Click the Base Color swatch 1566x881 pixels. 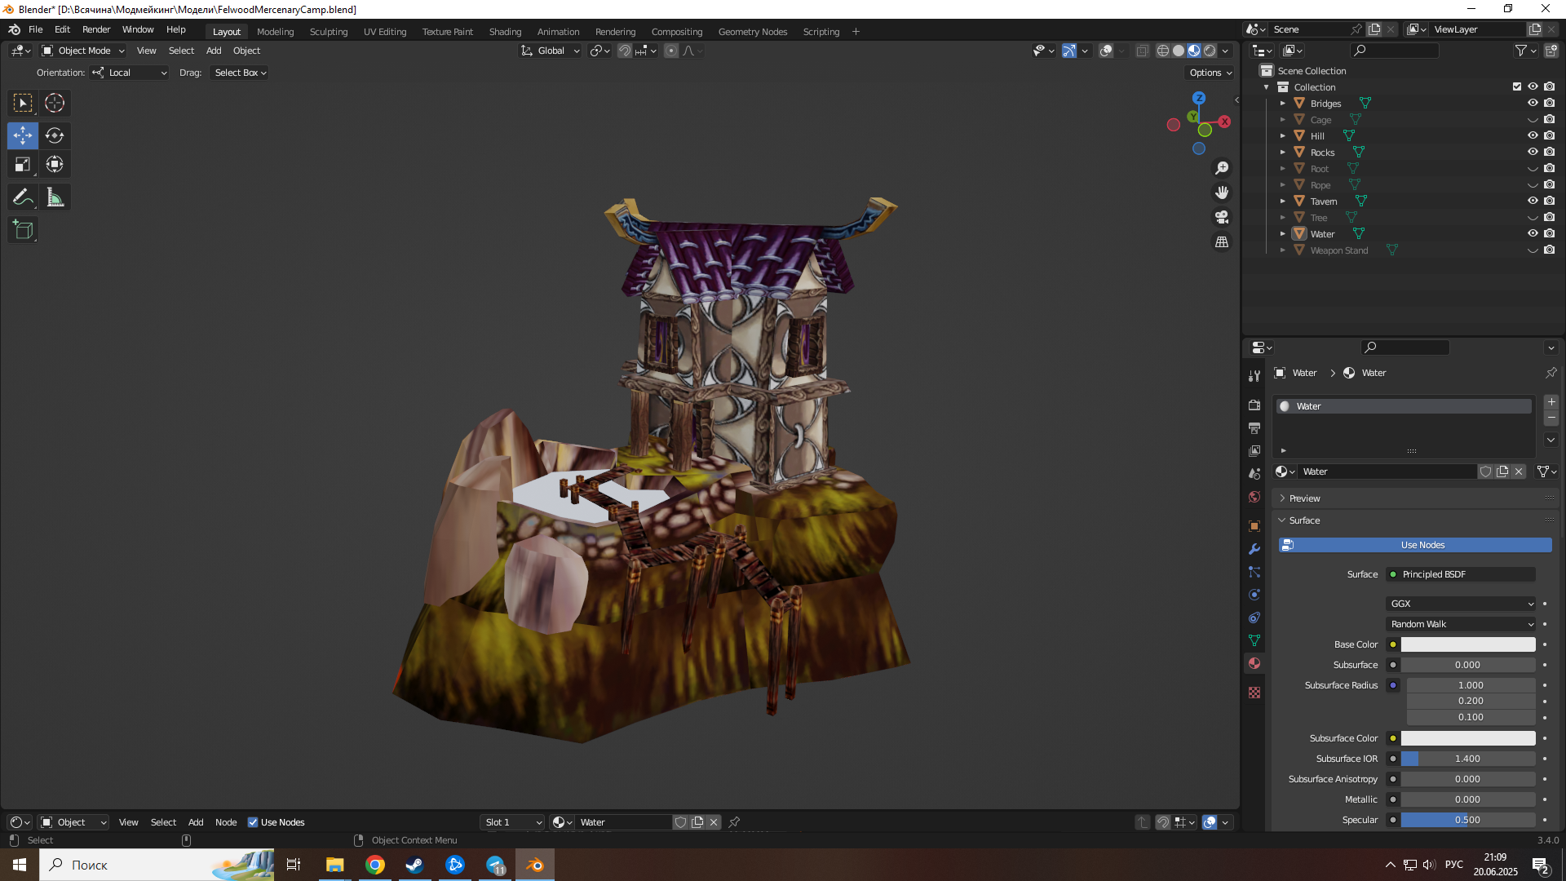1467,644
